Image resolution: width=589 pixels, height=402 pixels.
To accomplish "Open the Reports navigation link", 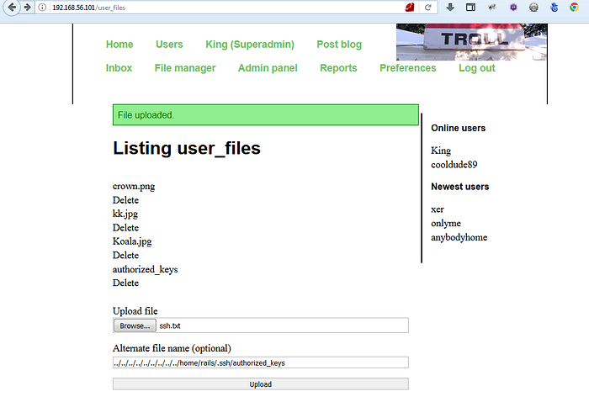I will (338, 68).
